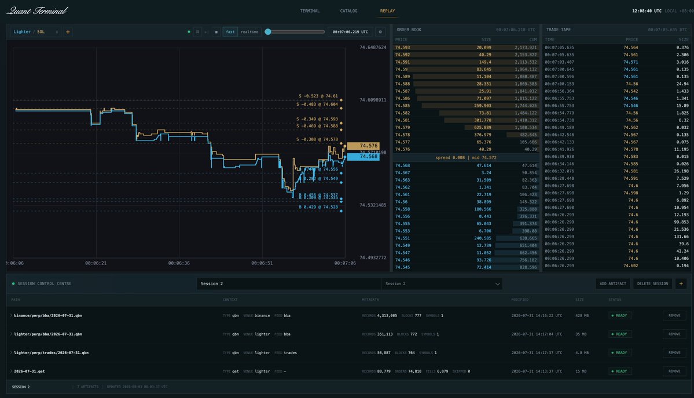The height and width of the screenshot is (398, 694).
Task: Click the bid price label 74.568 on chart
Action: [363, 157]
